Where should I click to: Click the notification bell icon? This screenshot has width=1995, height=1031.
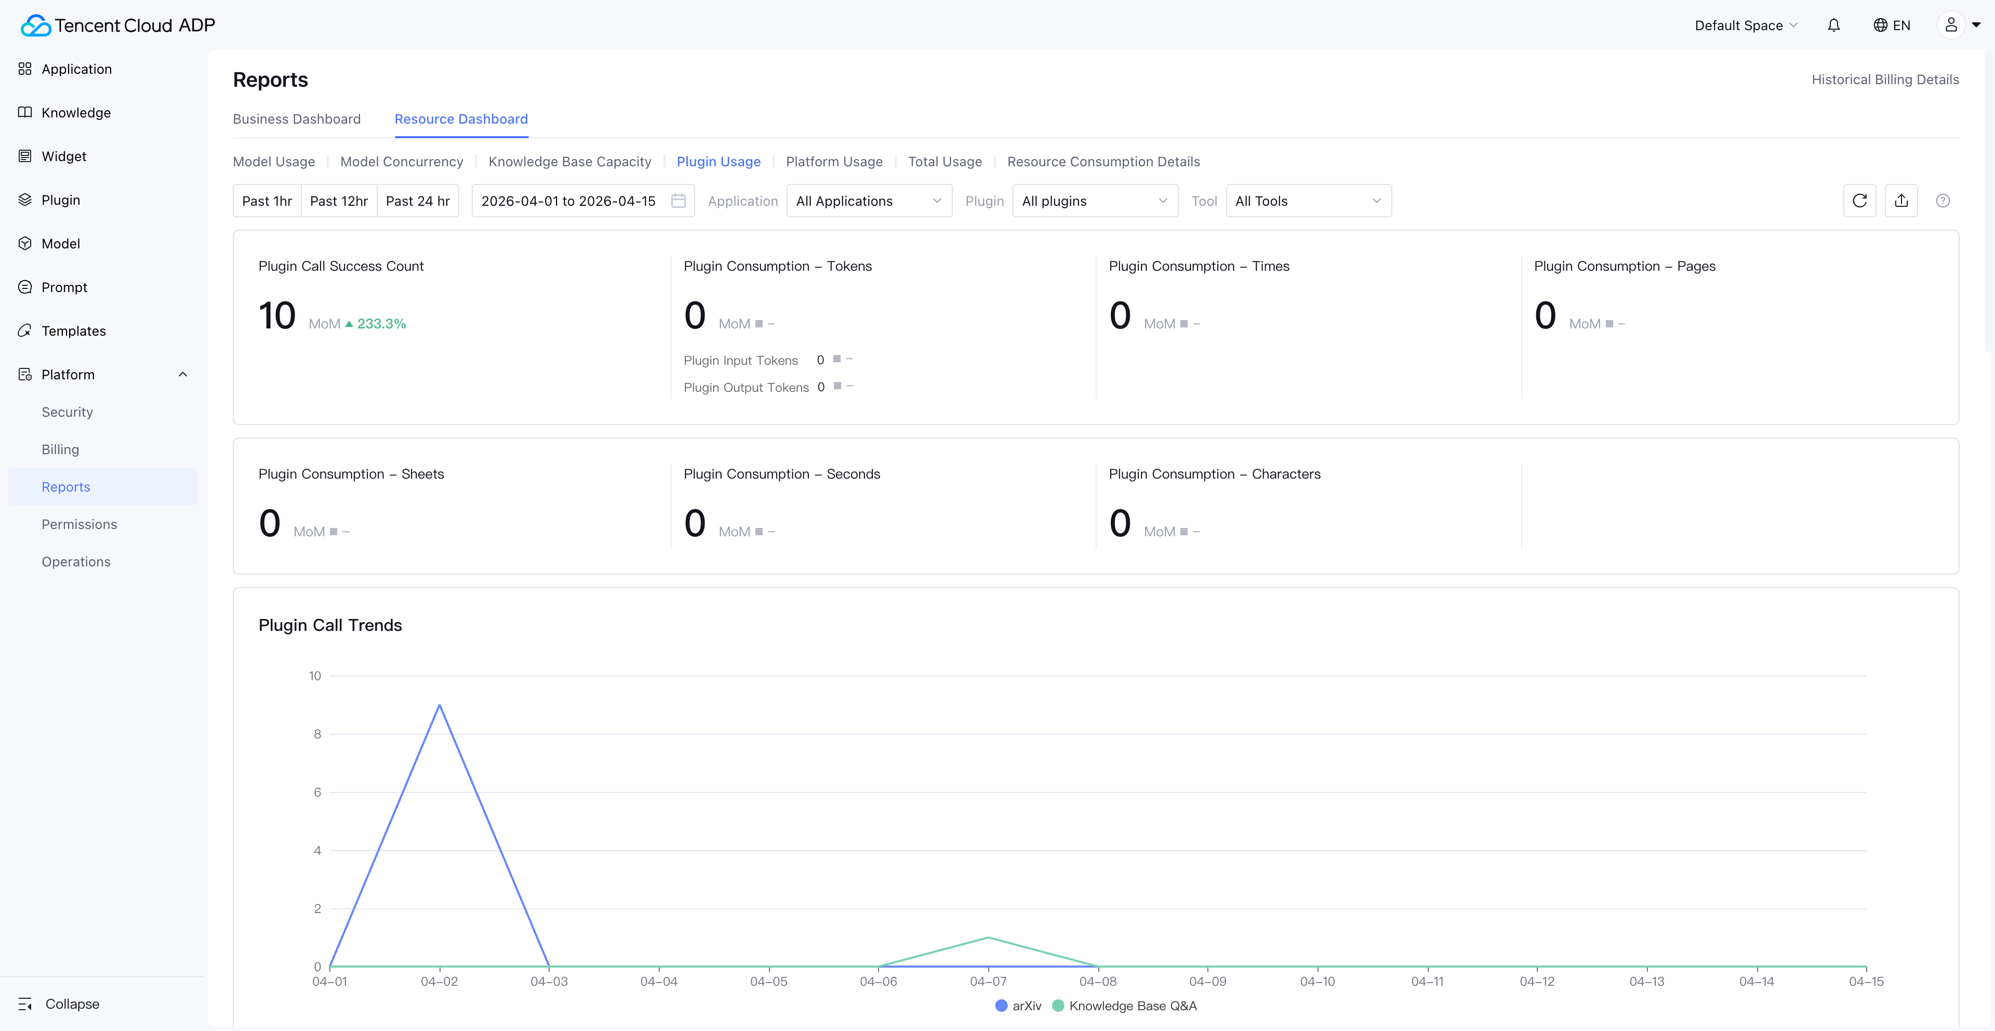(x=1833, y=25)
